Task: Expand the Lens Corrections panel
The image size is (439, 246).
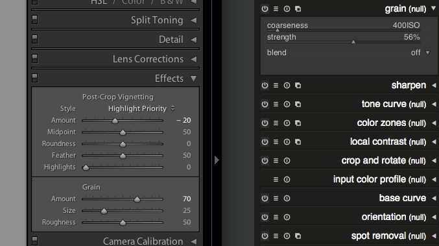Action: pyautogui.click(x=193, y=60)
